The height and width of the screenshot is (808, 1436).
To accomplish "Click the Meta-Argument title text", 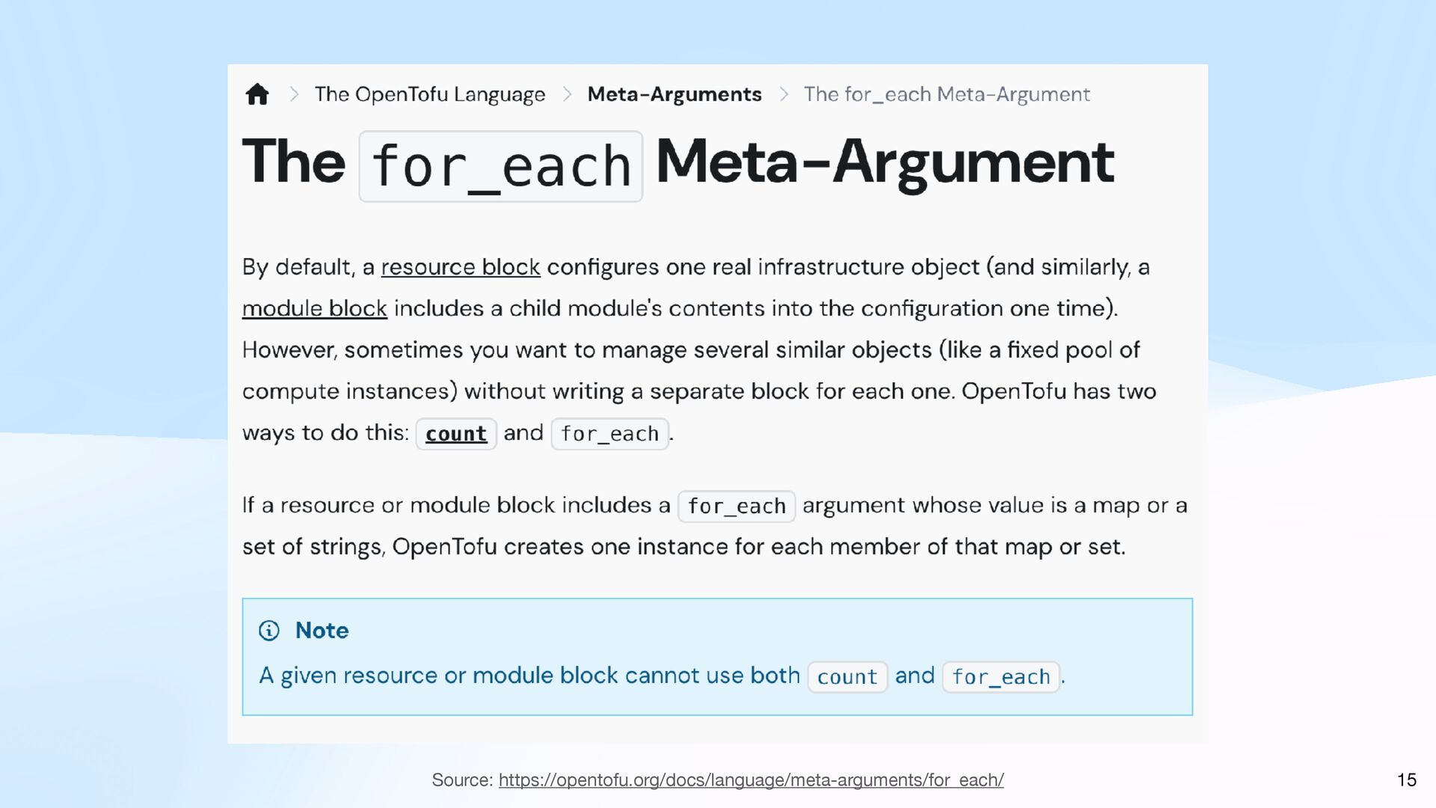I will tap(885, 162).
